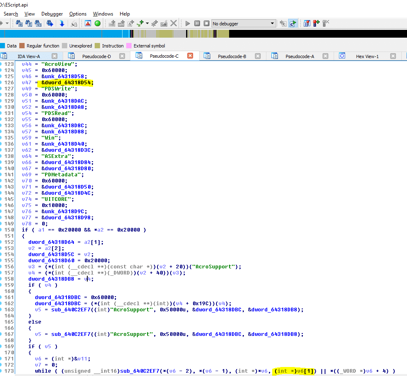Click dword_64318DB8 on line 158

pyautogui.click(x=51, y=279)
